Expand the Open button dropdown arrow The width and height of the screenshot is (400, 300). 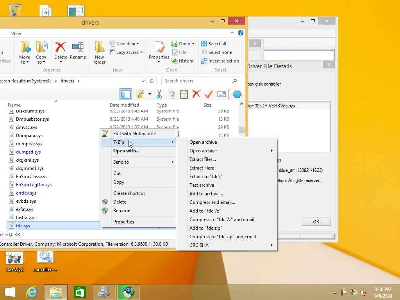[193, 44]
